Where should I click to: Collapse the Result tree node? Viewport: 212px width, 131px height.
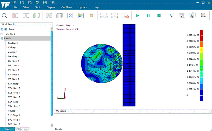2,38
